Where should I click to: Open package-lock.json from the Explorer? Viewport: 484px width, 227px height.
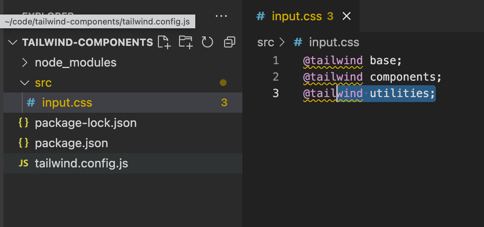[85, 123]
